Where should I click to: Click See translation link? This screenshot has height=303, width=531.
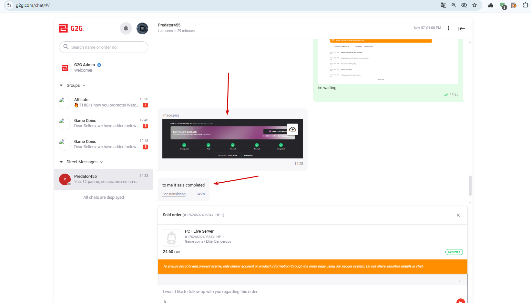[174, 194]
